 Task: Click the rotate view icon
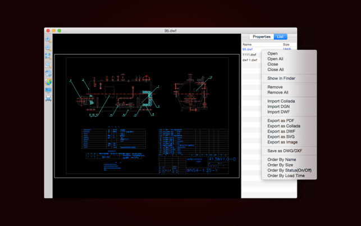(x=48, y=73)
